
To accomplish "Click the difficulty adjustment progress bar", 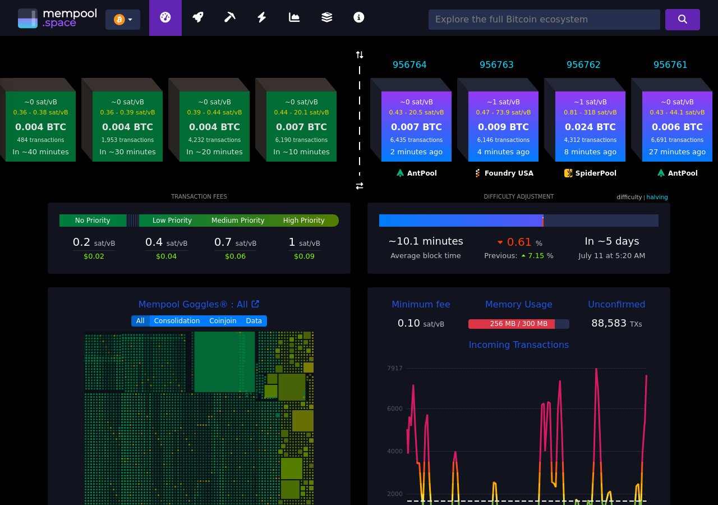I will (x=519, y=221).
